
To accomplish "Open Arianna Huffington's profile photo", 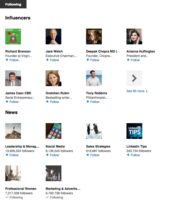I will click(x=134, y=36).
